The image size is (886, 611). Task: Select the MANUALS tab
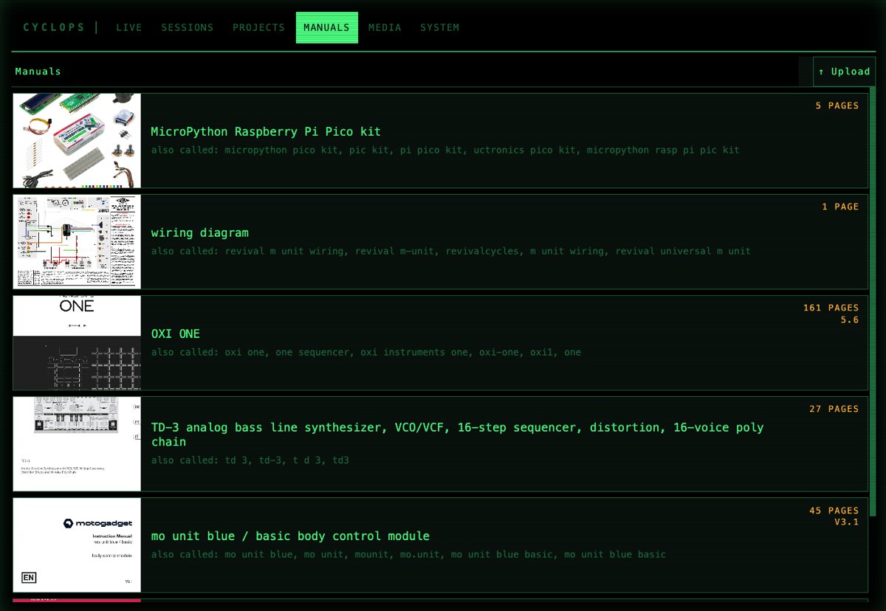(x=327, y=27)
